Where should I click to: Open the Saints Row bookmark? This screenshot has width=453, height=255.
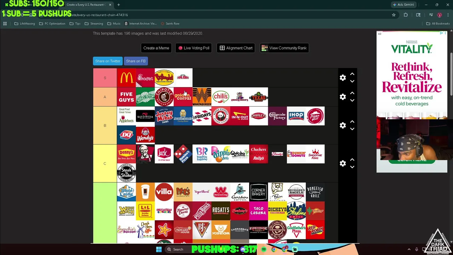tap(170, 23)
